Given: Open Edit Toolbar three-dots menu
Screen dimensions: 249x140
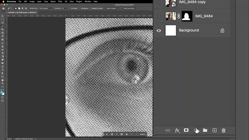Looking at the screenshot, I should pyautogui.click(x=2, y=87).
